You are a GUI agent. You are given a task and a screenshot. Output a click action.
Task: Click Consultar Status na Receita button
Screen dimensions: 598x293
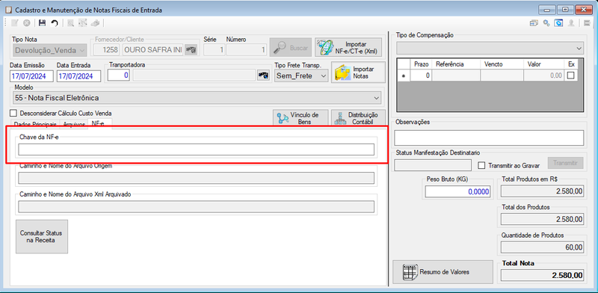pyautogui.click(x=42, y=236)
